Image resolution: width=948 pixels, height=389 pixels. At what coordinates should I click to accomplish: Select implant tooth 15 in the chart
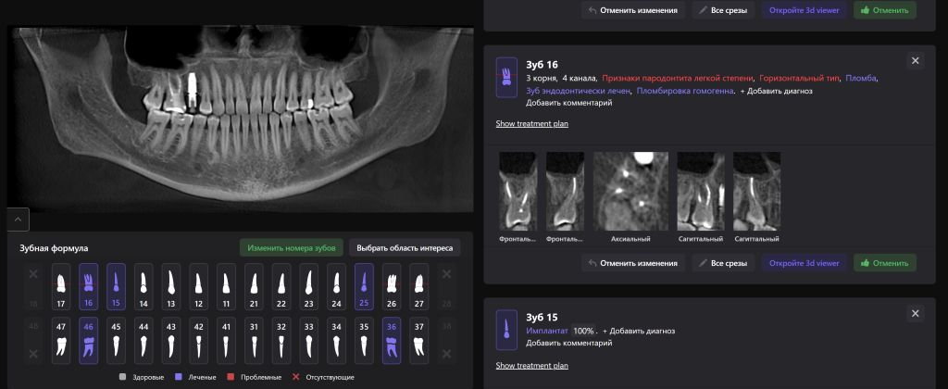(x=116, y=285)
